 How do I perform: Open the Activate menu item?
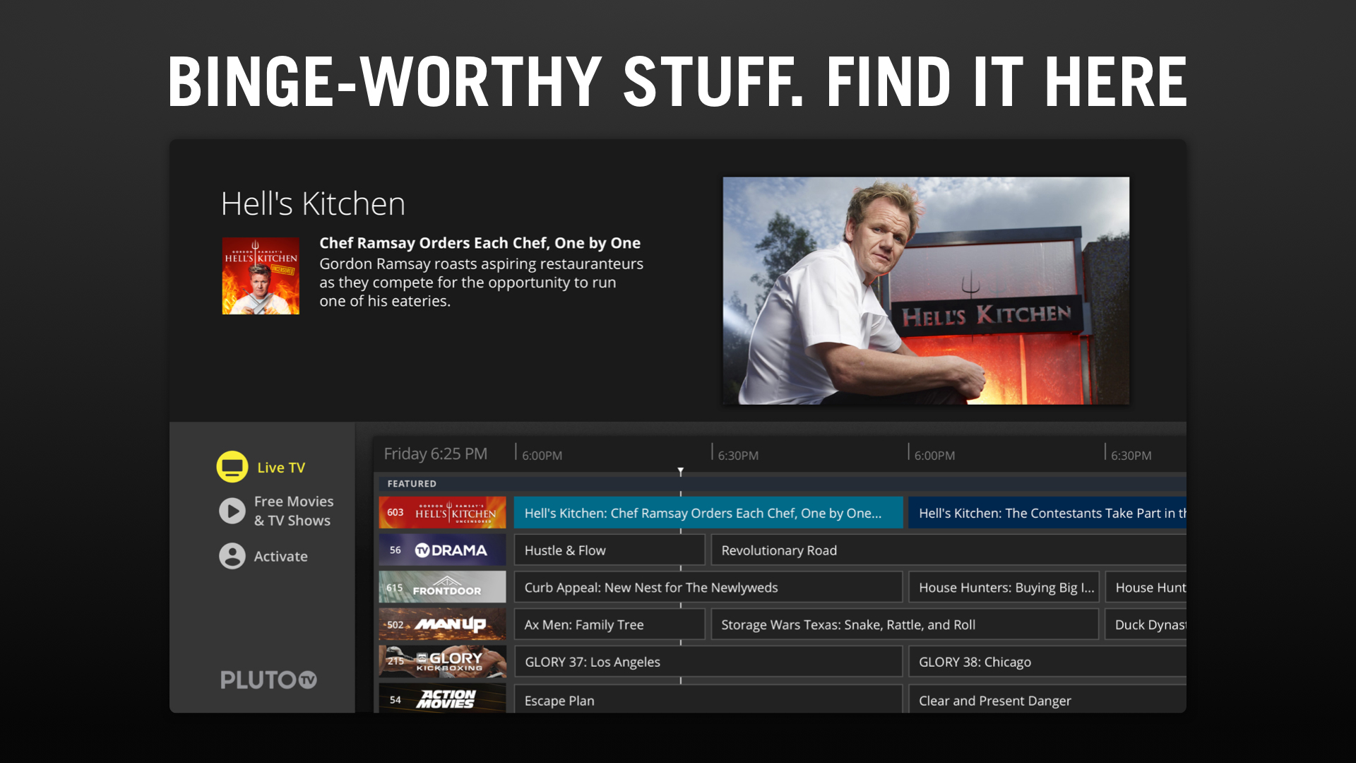click(x=280, y=557)
